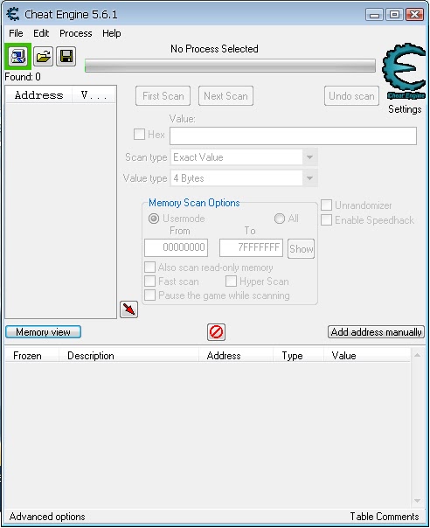Open Advanced options
The height and width of the screenshot is (528, 430).
coord(47,517)
